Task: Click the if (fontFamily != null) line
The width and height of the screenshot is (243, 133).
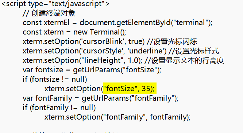Action: (x=59, y=108)
